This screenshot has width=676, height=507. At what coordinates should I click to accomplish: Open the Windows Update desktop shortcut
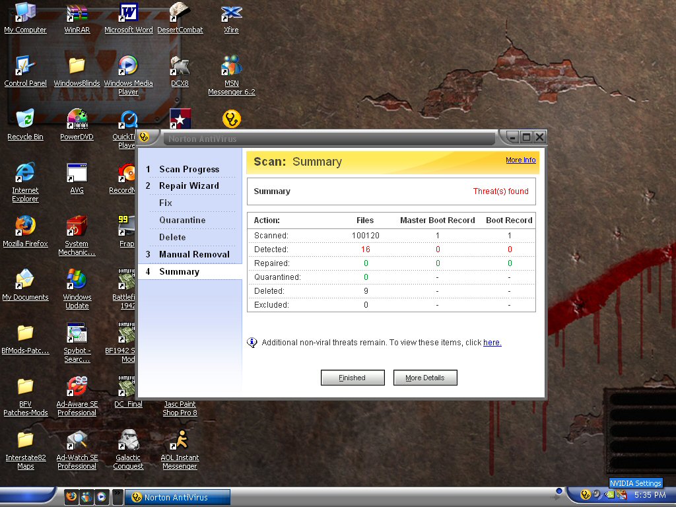77,289
